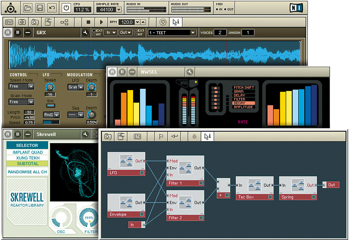Select PITCH SHIFT in NWSCL list
This screenshot has height=240, width=349.
coord(244,88)
